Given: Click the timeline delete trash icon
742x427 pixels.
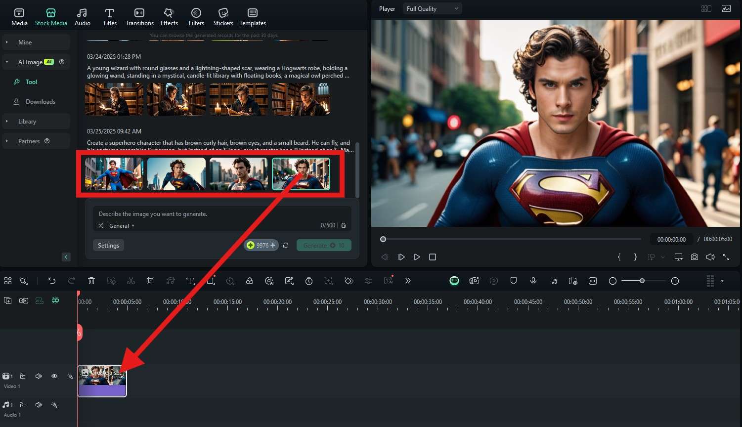Looking at the screenshot, I should point(91,281).
